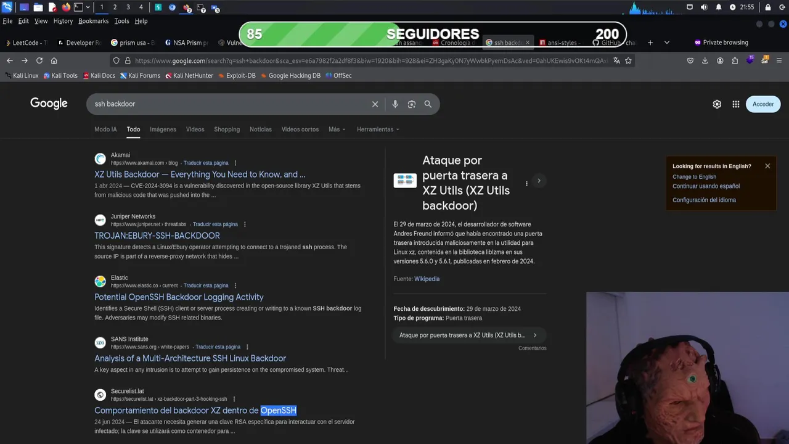Click the Google logo
The height and width of the screenshot is (444, 789).
pyautogui.click(x=49, y=104)
